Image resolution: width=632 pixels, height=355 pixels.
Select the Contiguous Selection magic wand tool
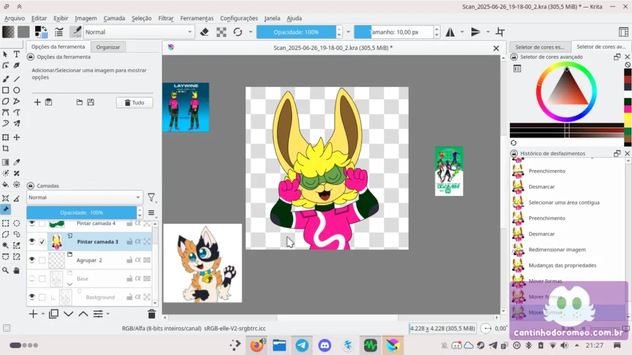coord(6,245)
